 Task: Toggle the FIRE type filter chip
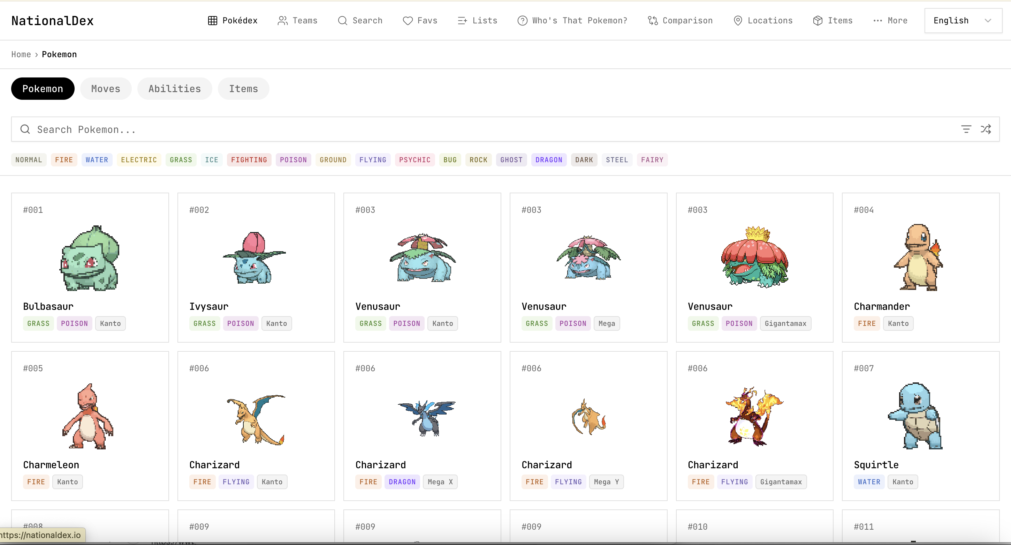[64, 159]
